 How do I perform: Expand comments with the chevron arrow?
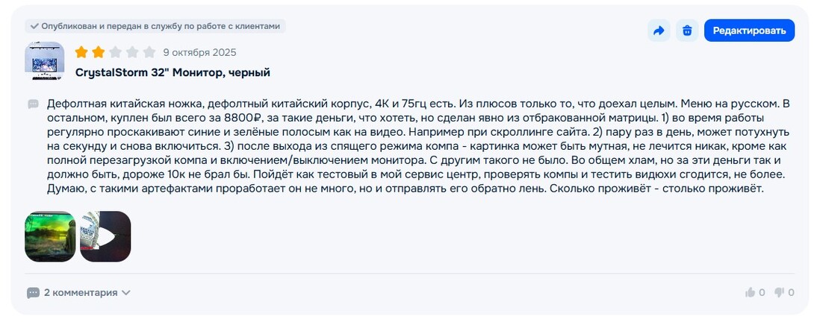pos(126,293)
